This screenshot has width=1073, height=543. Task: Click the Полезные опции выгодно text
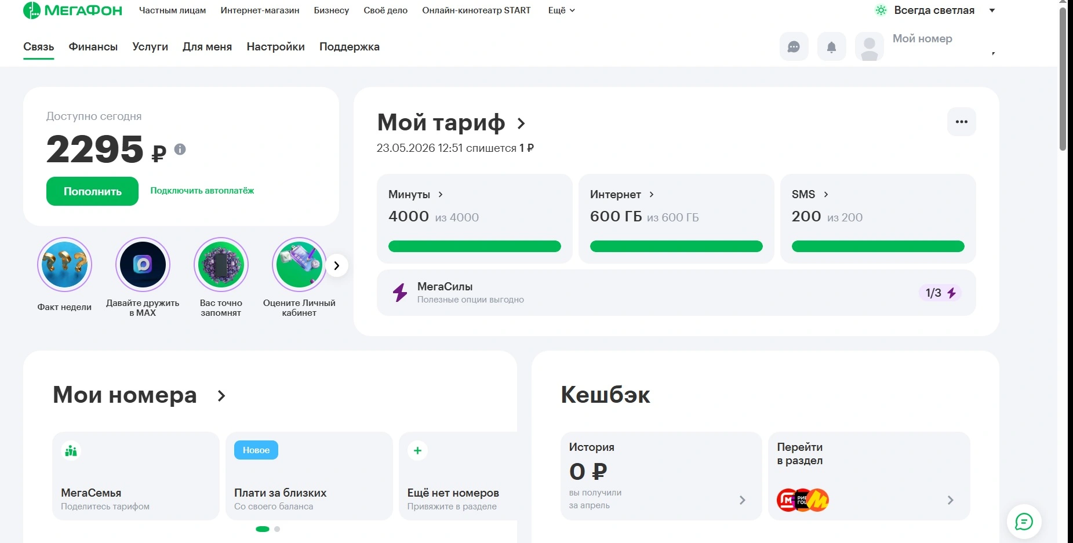[471, 300]
